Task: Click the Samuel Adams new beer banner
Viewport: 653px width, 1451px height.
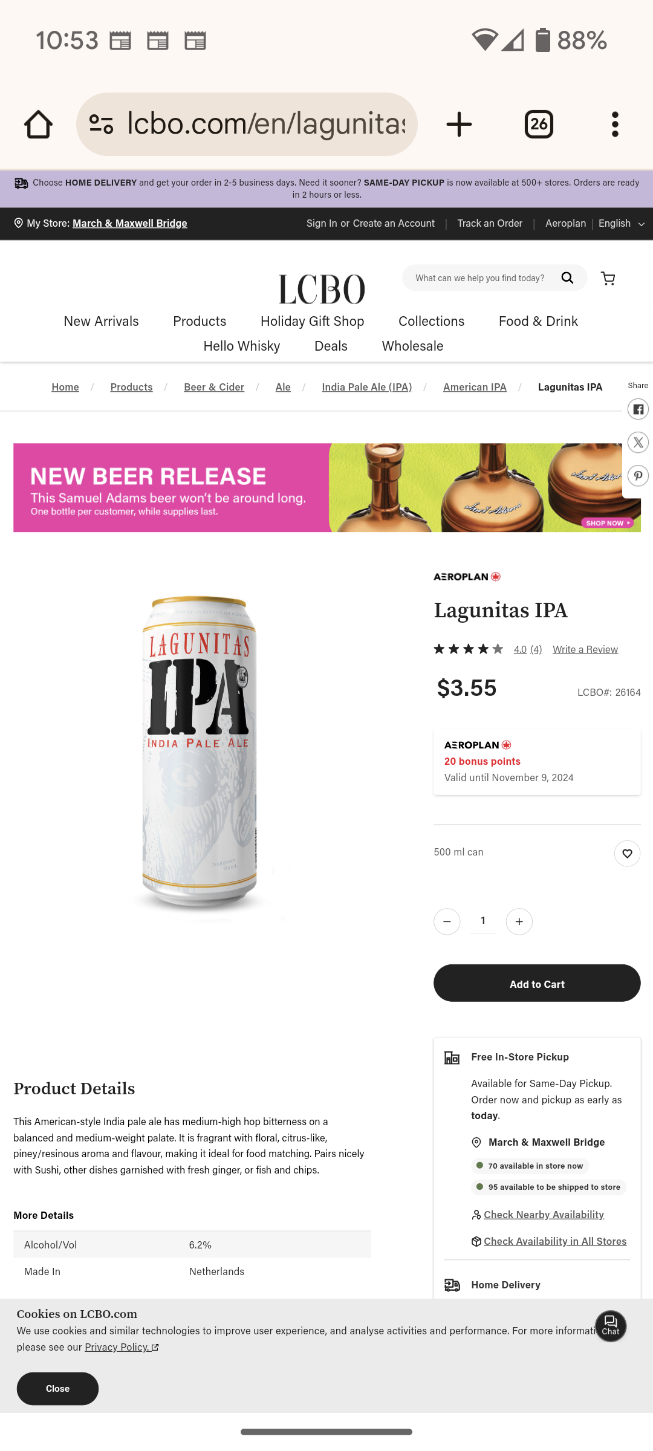Action: point(326,488)
